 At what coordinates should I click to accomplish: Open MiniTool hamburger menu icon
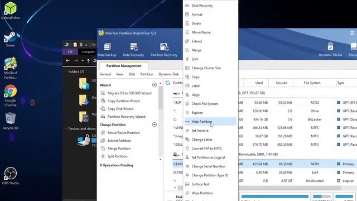pos(352,33)
